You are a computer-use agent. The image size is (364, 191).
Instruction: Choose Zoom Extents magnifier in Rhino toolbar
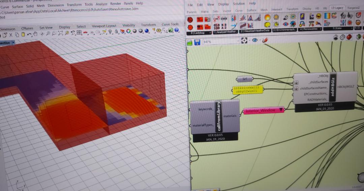pyautogui.click(x=60, y=33)
